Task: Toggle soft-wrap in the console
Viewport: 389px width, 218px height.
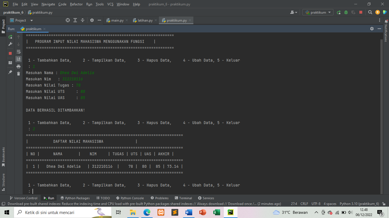Action: coord(18,52)
